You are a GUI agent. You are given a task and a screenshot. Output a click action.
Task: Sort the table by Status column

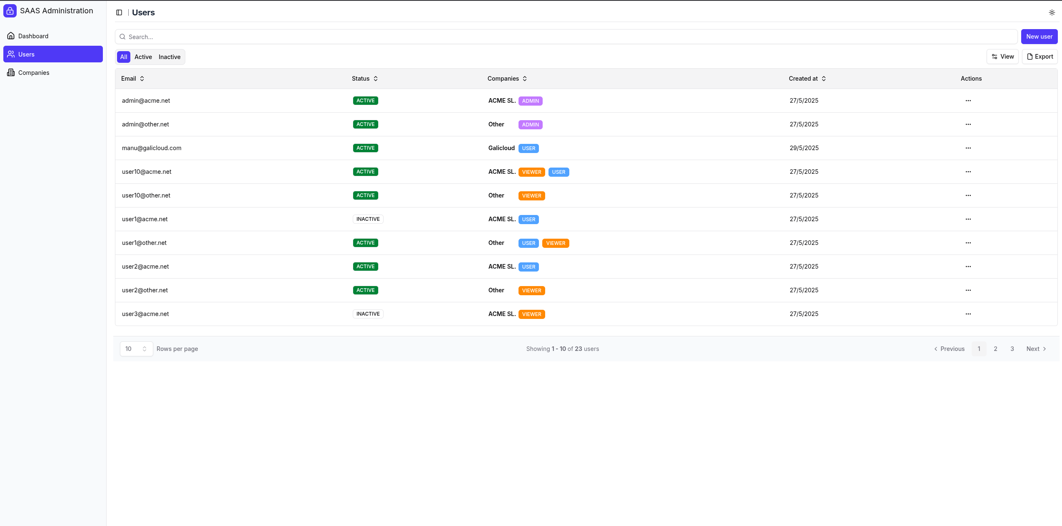[x=365, y=79]
